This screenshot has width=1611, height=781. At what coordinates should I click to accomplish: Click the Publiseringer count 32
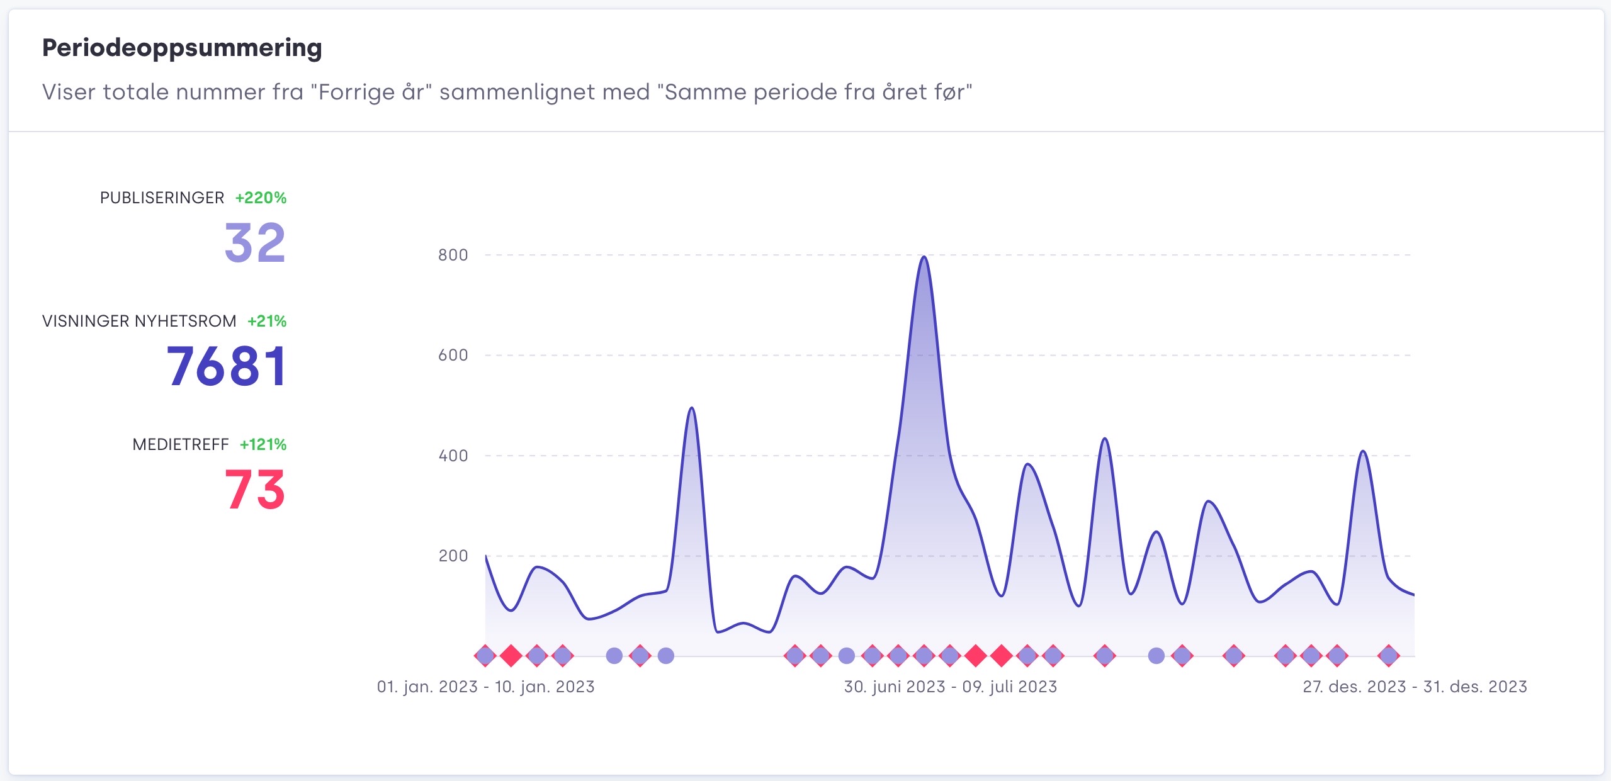[x=255, y=243]
